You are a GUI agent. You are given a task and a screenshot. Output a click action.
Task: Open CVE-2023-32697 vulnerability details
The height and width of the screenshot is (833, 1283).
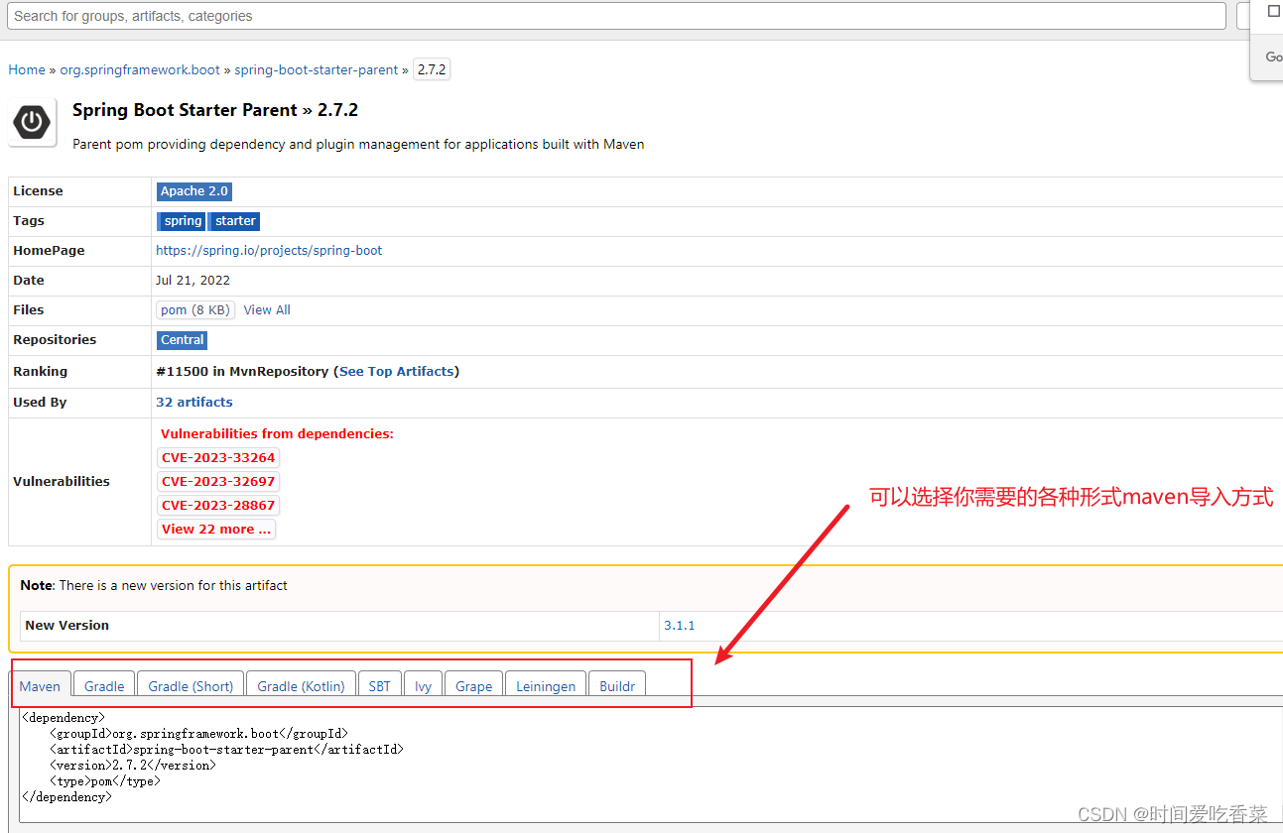[218, 481]
